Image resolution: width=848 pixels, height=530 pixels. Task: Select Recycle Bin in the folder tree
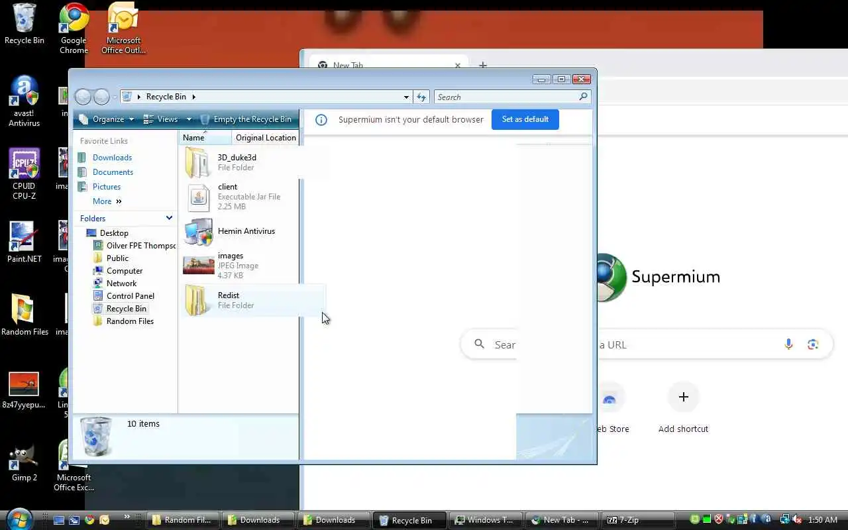[x=126, y=309]
